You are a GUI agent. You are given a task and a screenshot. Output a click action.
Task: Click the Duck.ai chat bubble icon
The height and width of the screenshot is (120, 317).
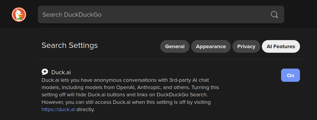point(45,72)
